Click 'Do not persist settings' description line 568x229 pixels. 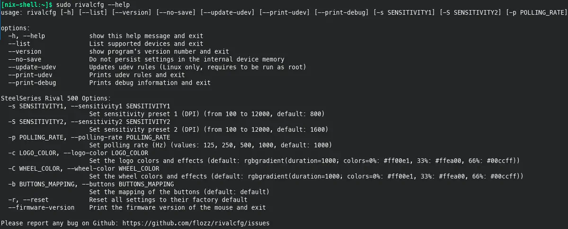point(186,59)
